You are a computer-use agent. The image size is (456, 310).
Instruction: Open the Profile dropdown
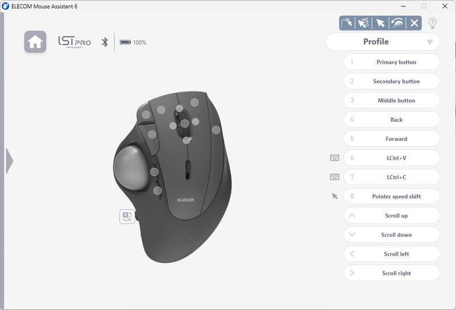coord(382,42)
